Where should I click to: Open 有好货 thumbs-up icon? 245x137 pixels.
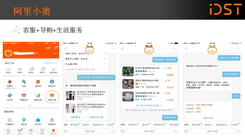tap(38, 120)
